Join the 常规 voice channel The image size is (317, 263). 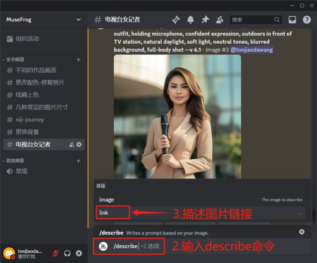click(x=44, y=171)
